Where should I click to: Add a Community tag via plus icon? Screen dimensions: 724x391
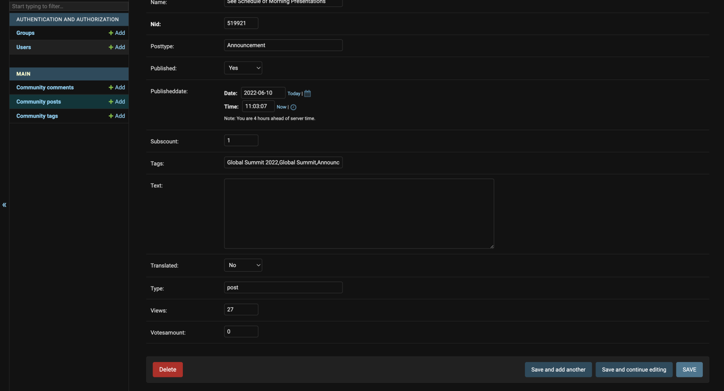point(116,116)
